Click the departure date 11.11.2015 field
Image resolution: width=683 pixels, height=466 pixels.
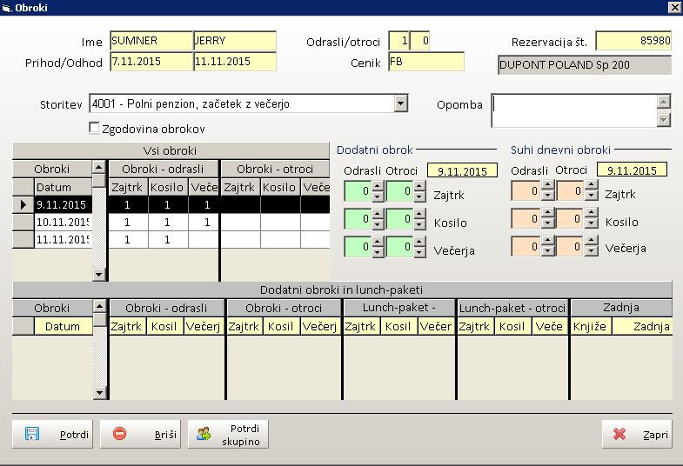click(235, 62)
